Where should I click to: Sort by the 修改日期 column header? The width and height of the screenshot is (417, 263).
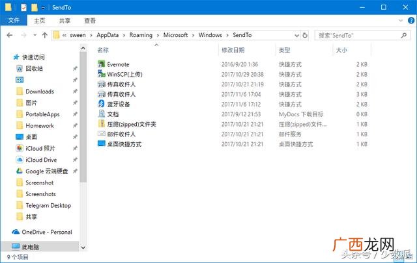click(x=233, y=50)
